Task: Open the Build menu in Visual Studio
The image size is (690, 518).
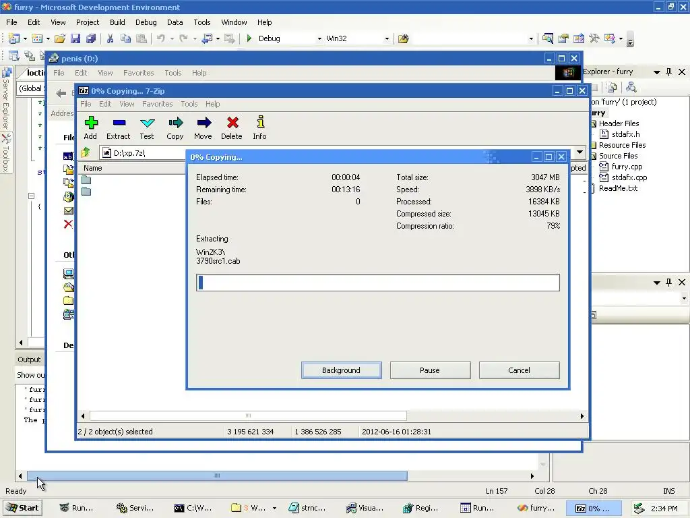Action: (117, 22)
